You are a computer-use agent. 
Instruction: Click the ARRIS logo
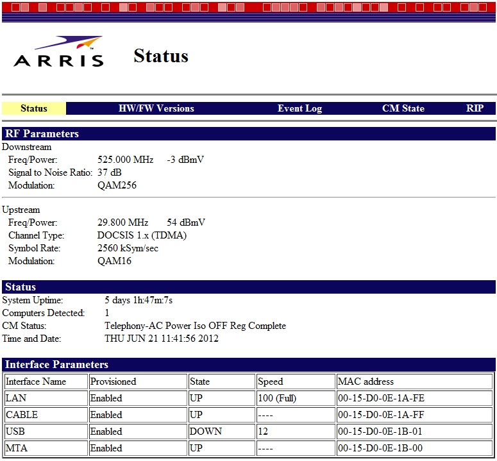tap(58, 51)
